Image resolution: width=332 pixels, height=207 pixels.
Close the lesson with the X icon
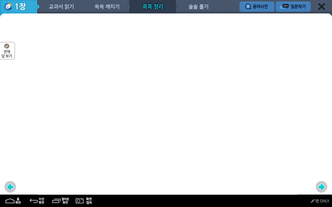pos(321,7)
